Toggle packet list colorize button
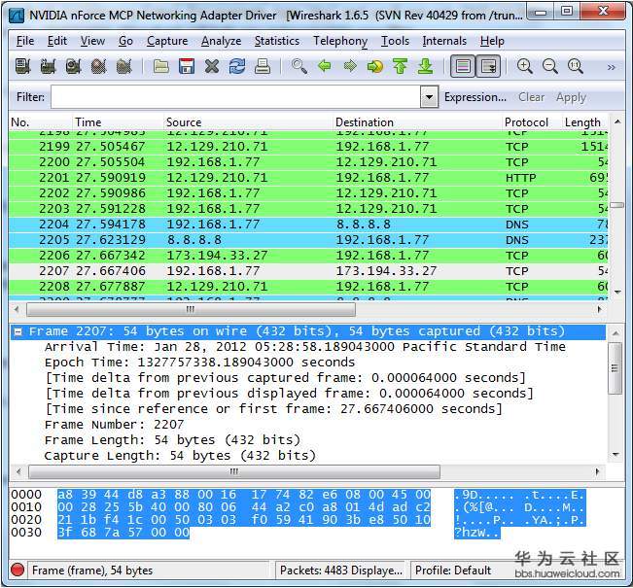This screenshot has height=588, width=633. [x=463, y=66]
